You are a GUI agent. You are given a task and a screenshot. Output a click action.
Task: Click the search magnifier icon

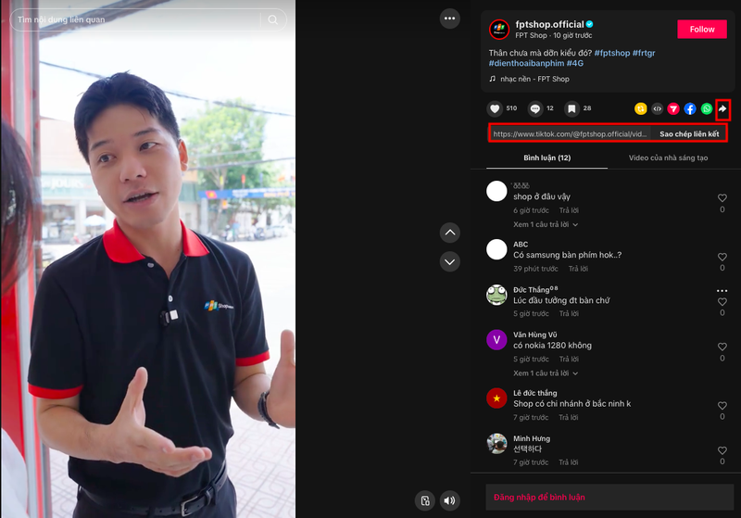pos(273,19)
